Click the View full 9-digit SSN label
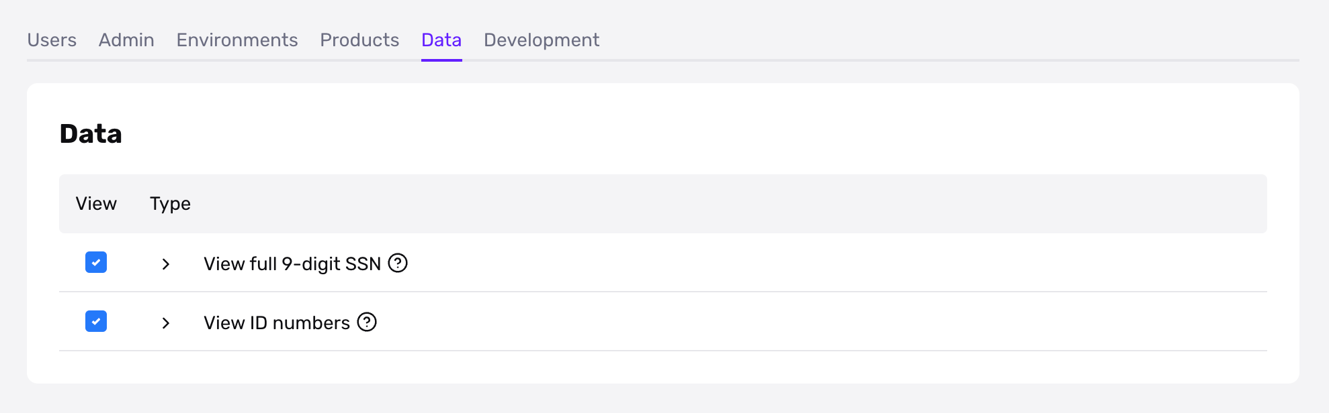1329x413 pixels. click(292, 263)
